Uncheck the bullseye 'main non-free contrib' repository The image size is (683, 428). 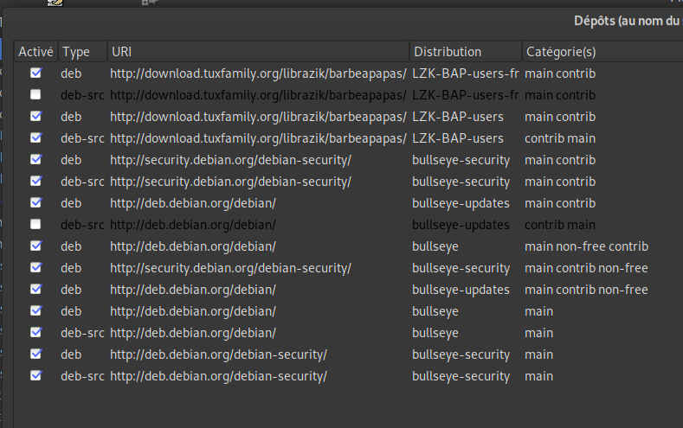[35, 246]
